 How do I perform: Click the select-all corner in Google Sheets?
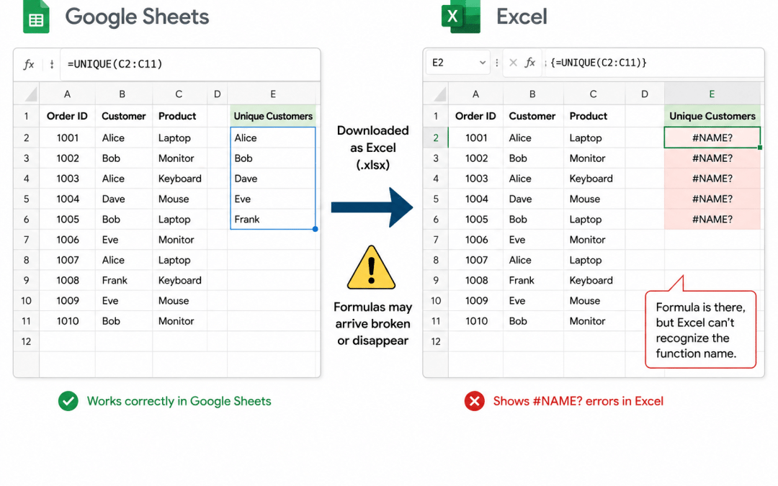[x=27, y=94]
